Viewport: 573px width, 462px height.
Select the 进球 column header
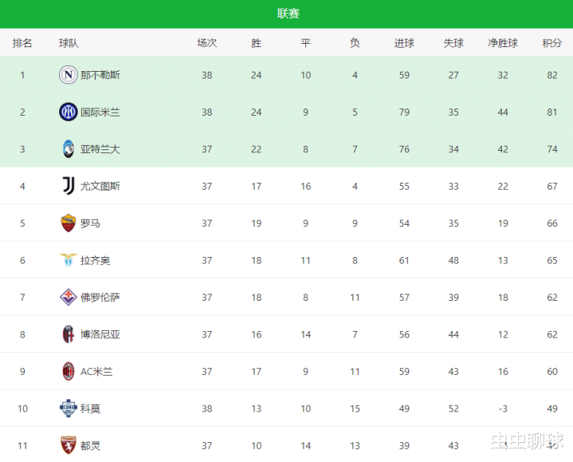click(x=404, y=43)
